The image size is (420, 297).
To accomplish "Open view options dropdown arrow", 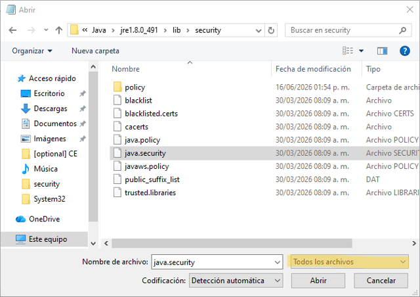I will (x=362, y=51).
